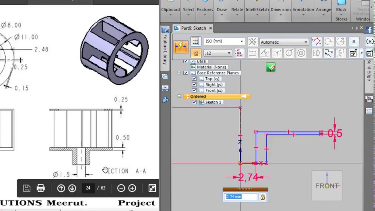Click the PDF page number field showing 24
Viewport: 375px width, 211px height.
click(x=88, y=188)
